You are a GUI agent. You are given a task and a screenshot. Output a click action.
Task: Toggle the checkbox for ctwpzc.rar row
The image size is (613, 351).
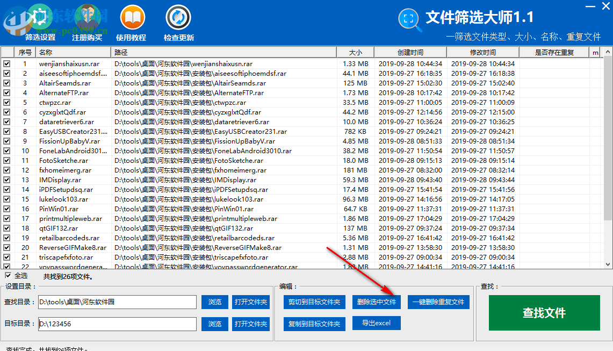click(6, 102)
